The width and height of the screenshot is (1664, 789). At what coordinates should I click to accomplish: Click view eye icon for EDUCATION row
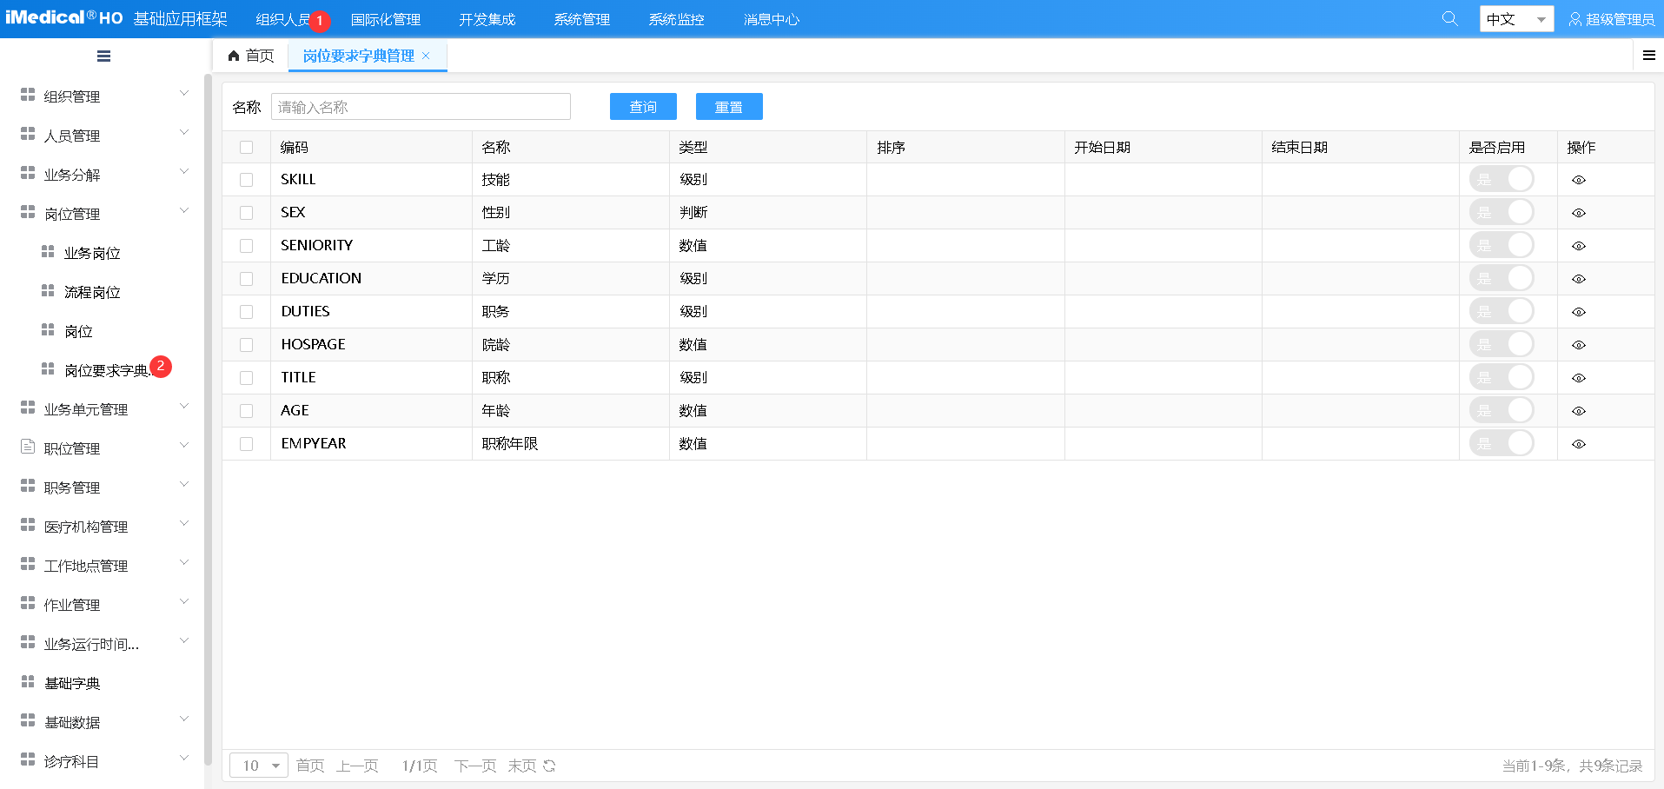[x=1579, y=279]
